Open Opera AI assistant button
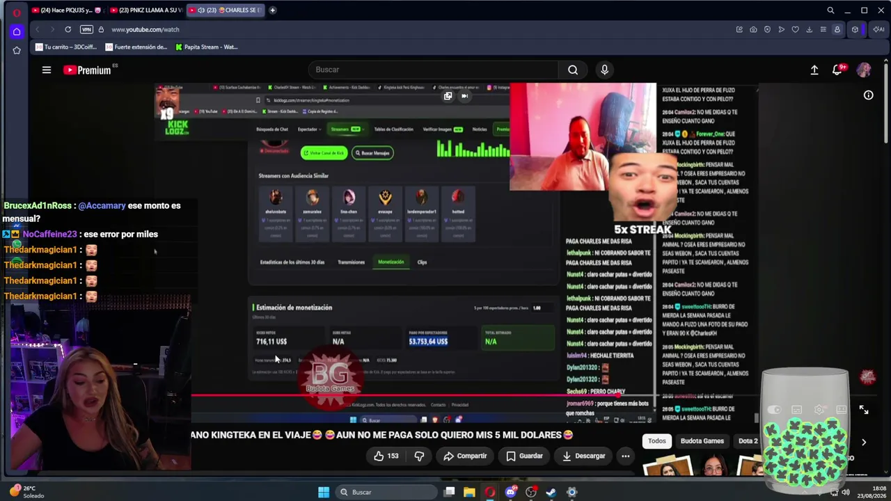Screen dimensions: 891x501 tap(878, 29)
